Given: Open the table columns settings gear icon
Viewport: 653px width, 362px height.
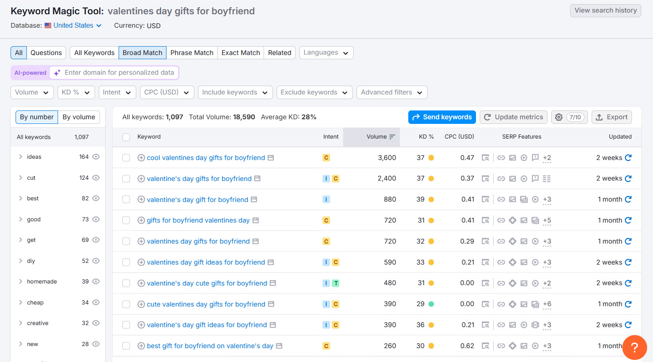Looking at the screenshot, I should tap(558, 117).
